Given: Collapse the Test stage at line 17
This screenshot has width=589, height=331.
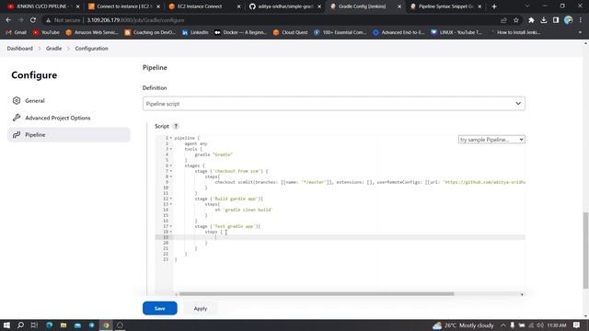Looking at the screenshot, I should pyautogui.click(x=171, y=226).
